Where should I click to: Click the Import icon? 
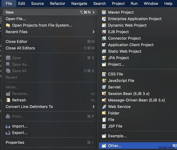coord(8,126)
